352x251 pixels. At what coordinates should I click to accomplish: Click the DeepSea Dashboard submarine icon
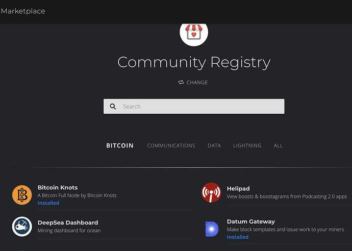click(x=22, y=227)
